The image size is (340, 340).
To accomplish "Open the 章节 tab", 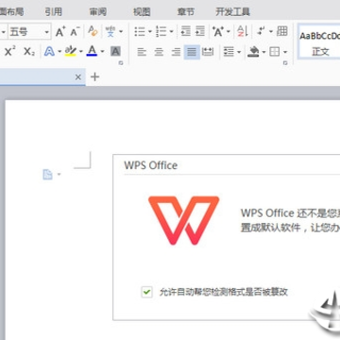I will [186, 12].
